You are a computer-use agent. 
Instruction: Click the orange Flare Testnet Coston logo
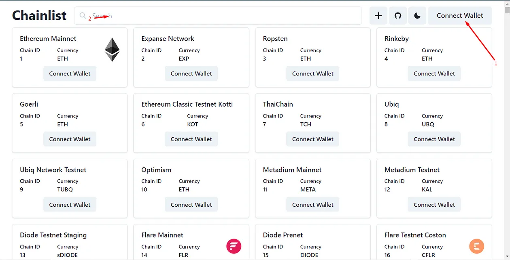pos(477,246)
